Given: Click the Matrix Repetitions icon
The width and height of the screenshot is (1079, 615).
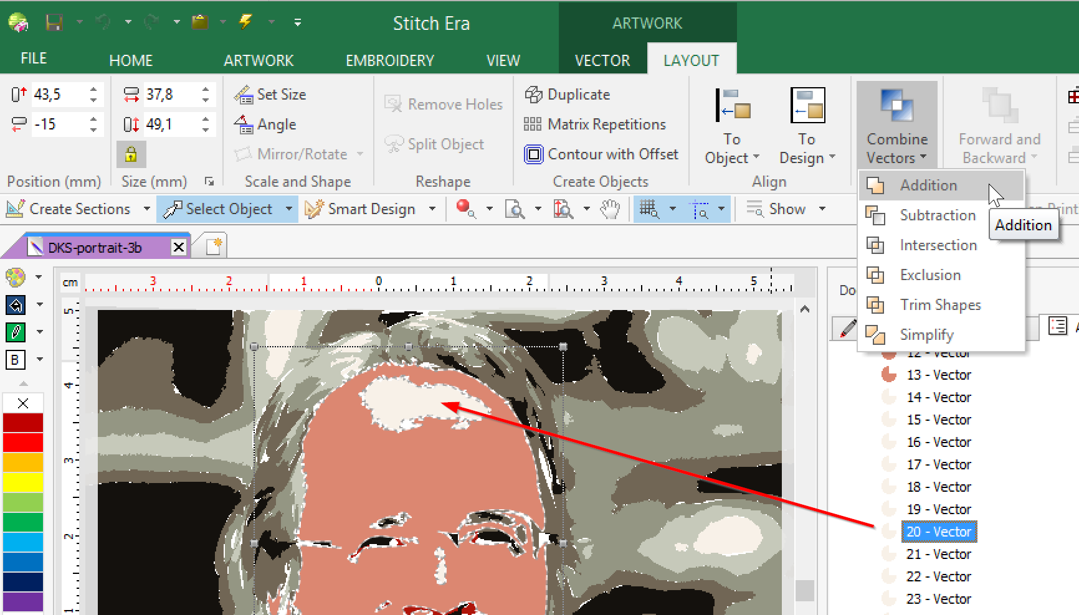Looking at the screenshot, I should (532, 124).
